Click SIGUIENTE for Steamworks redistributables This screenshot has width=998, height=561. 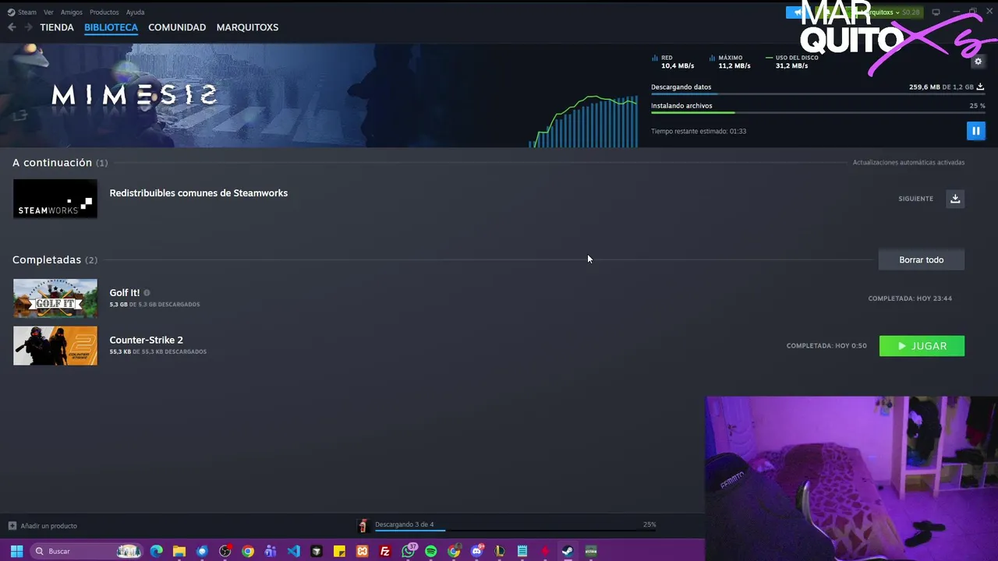click(x=915, y=199)
